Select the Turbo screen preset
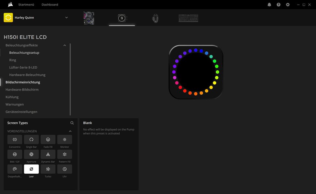 click(48, 169)
